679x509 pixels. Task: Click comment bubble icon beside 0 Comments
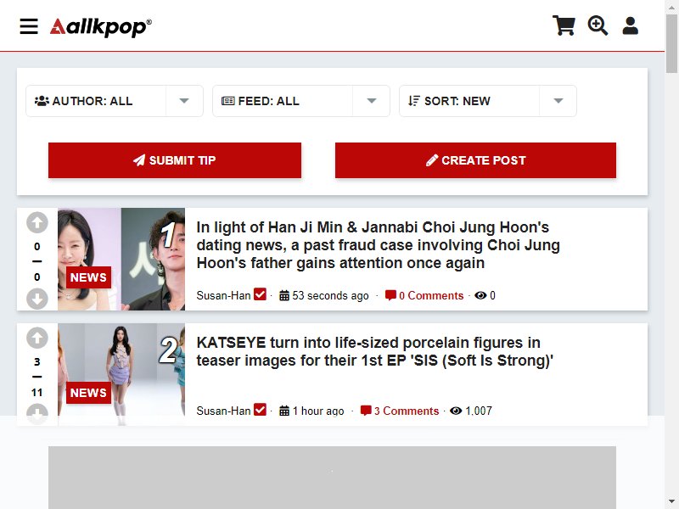(390, 295)
